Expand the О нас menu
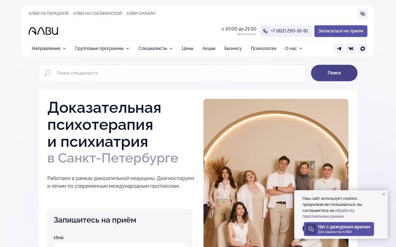 [x=293, y=49]
